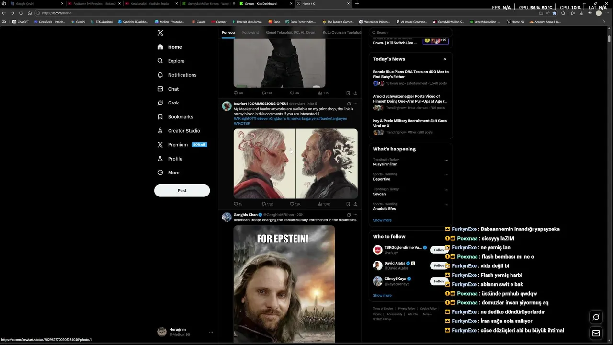Open options for Deportivo trend
The width and height of the screenshot is (613, 345).
click(x=446, y=175)
